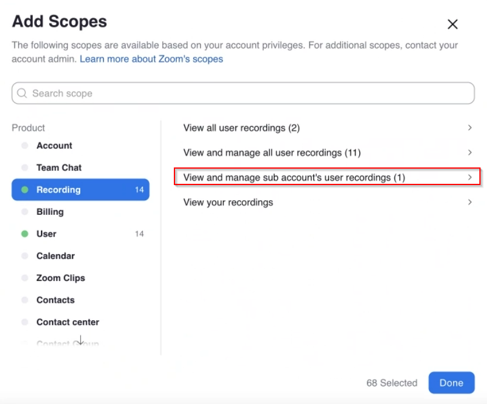
Task: Click the search magnifier icon
Action: tap(22, 93)
